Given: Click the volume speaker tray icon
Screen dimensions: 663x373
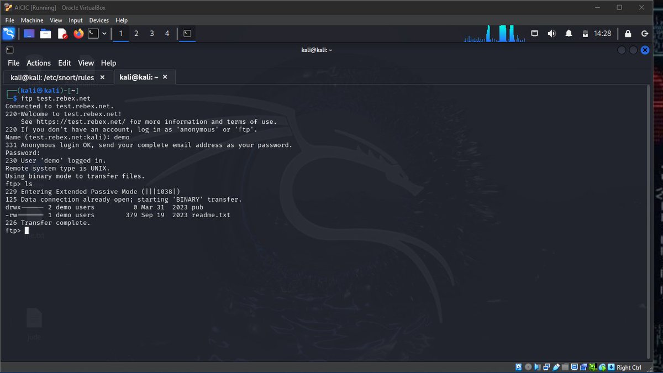Looking at the screenshot, I should pyautogui.click(x=551, y=34).
